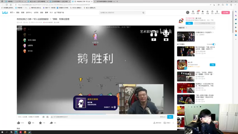Open the creator center lightbulb icon
This screenshot has height=134, width=238.
click(217, 12)
